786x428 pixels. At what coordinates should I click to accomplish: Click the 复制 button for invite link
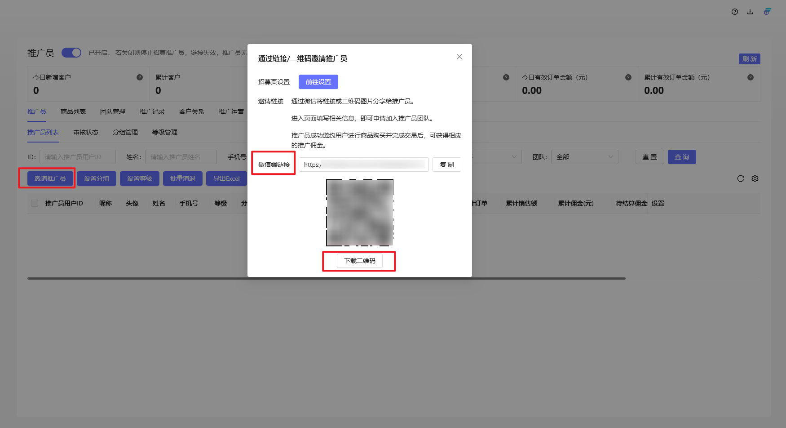[x=446, y=165]
